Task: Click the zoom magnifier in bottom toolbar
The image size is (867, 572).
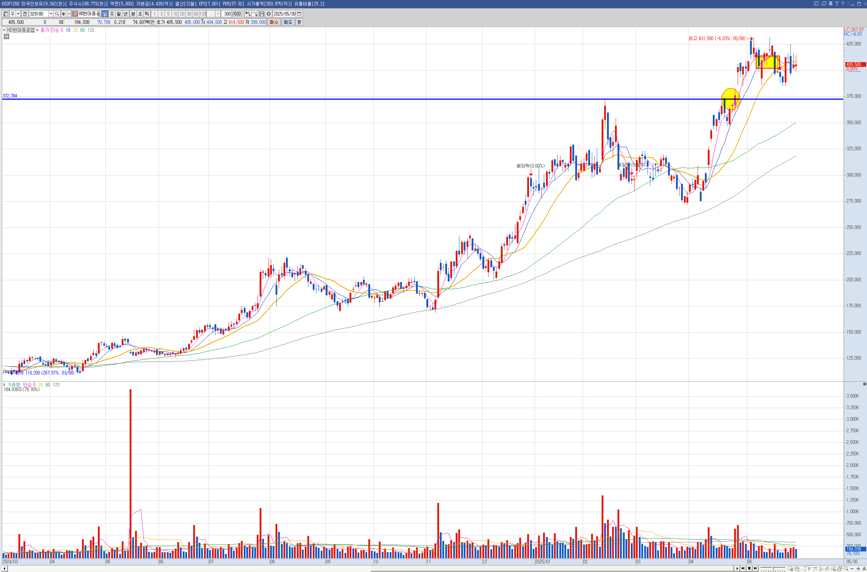Action: (x=846, y=569)
